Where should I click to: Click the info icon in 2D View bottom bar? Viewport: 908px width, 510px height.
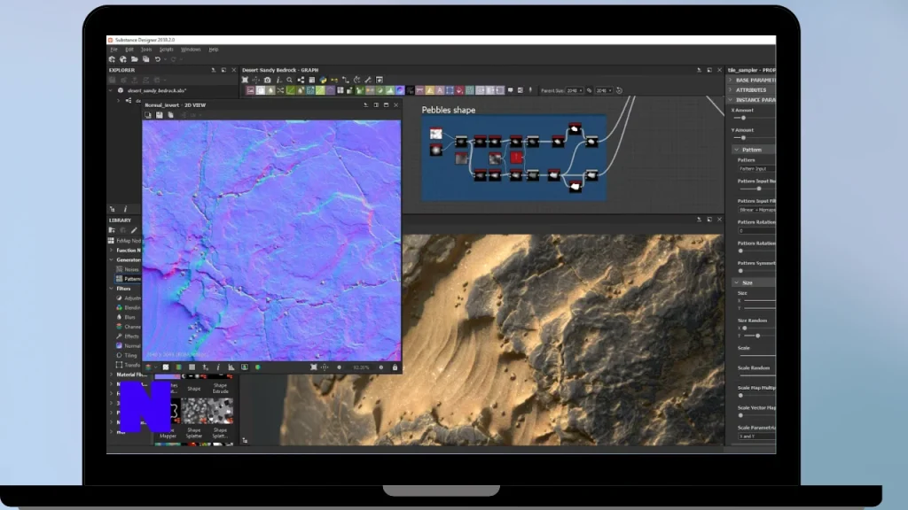pos(218,367)
